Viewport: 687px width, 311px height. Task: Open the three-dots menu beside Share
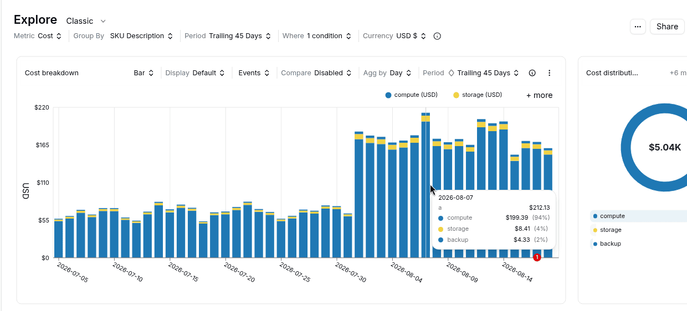pyautogui.click(x=638, y=27)
